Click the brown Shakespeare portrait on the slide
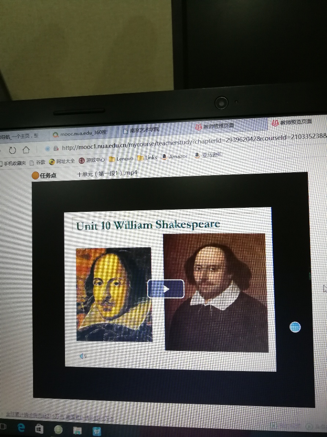The height and width of the screenshot is (437, 327). [216, 292]
